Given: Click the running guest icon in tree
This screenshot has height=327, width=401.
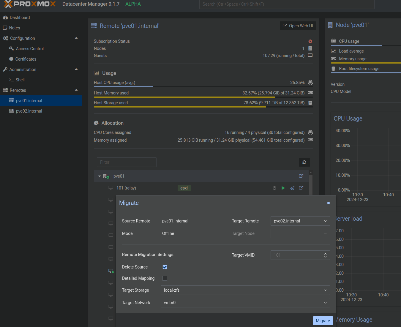Looking at the screenshot, I should click(111, 271).
